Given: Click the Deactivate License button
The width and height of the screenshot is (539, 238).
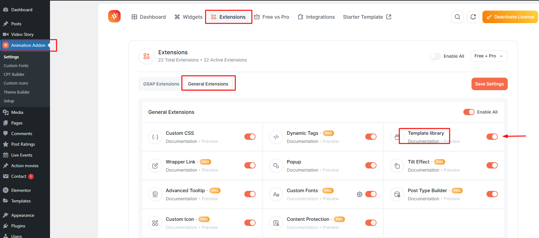Looking at the screenshot, I should tap(510, 17).
